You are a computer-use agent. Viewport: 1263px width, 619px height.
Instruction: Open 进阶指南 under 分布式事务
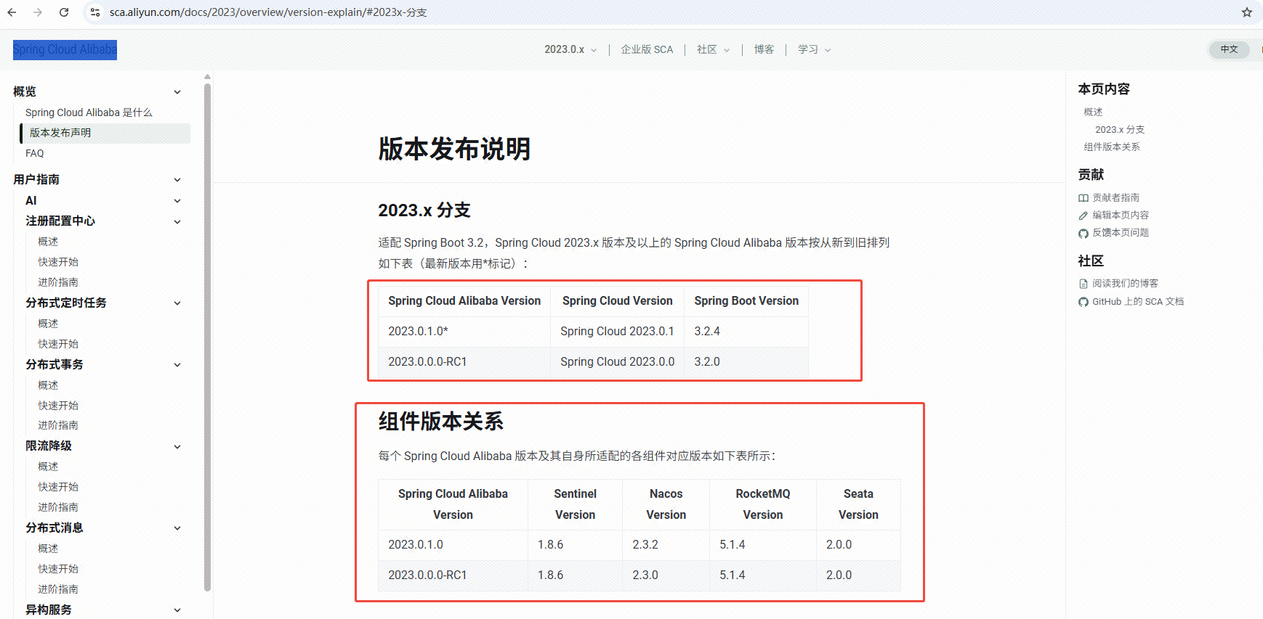tap(58, 425)
